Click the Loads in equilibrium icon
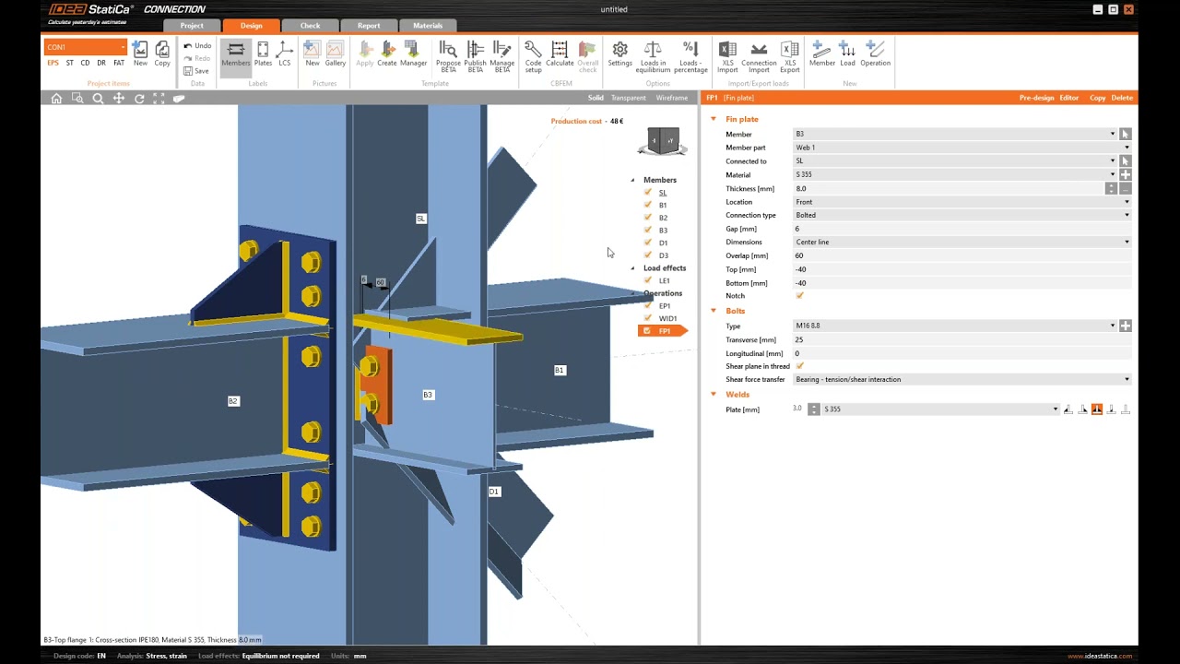 pos(653,54)
